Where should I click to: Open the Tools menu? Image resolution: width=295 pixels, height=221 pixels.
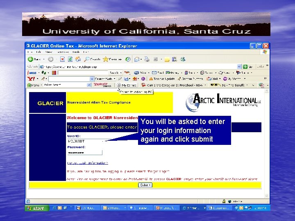pos(76,52)
